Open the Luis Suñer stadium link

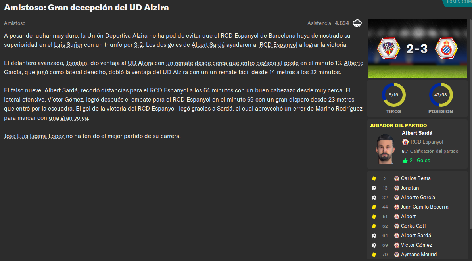[x=68, y=45]
